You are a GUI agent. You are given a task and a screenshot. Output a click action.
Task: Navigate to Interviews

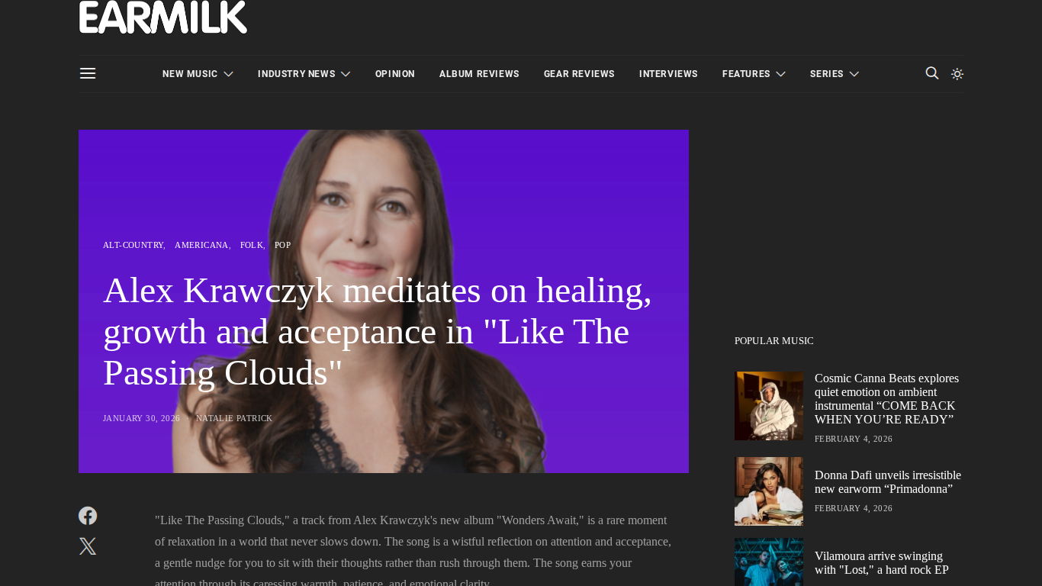click(x=668, y=74)
